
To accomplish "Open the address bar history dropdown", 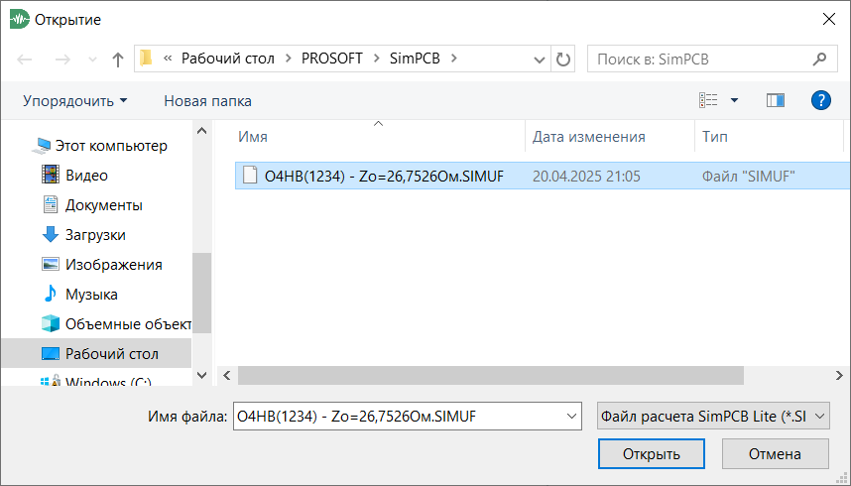I will point(539,60).
